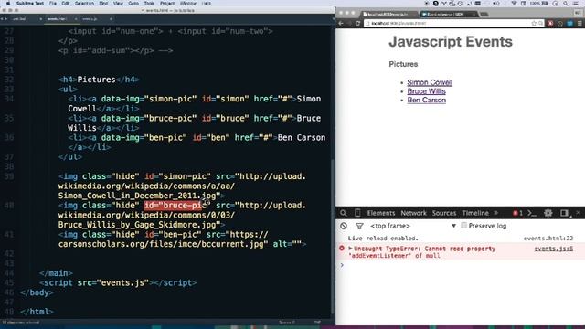The width and height of the screenshot is (585, 329).
Task: Open the Selection menu
Action: coord(84,4)
